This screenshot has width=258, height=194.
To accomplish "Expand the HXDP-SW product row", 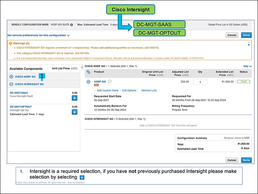I will tap(88, 82).
